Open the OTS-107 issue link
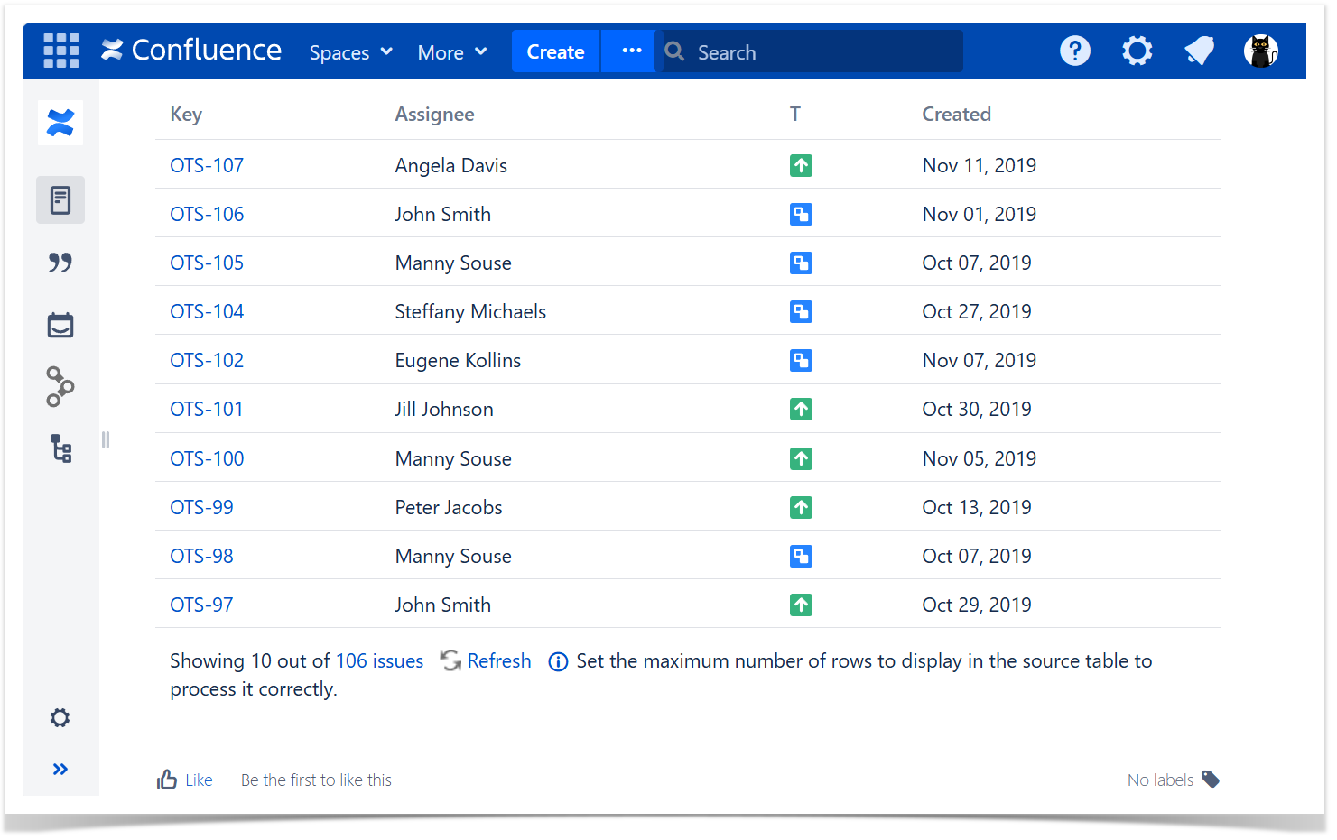Viewport: 1337px width, 840px height. click(207, 166)
